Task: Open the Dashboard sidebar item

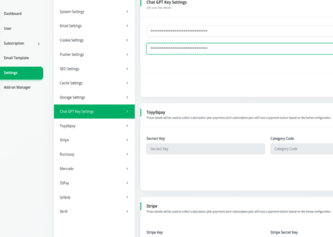Action: pyautogui.click(x=13, y=14)
